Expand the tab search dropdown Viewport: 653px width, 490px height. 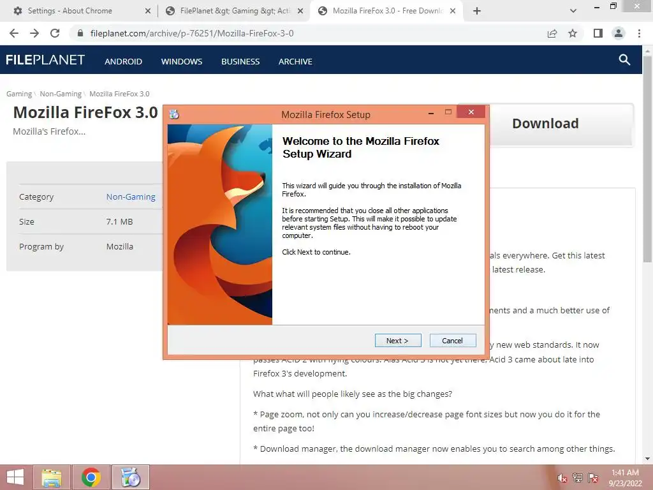(573, 11)
